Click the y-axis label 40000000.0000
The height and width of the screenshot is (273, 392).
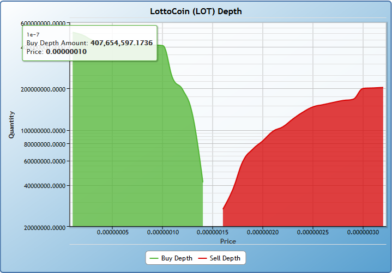tap(45, 186)
